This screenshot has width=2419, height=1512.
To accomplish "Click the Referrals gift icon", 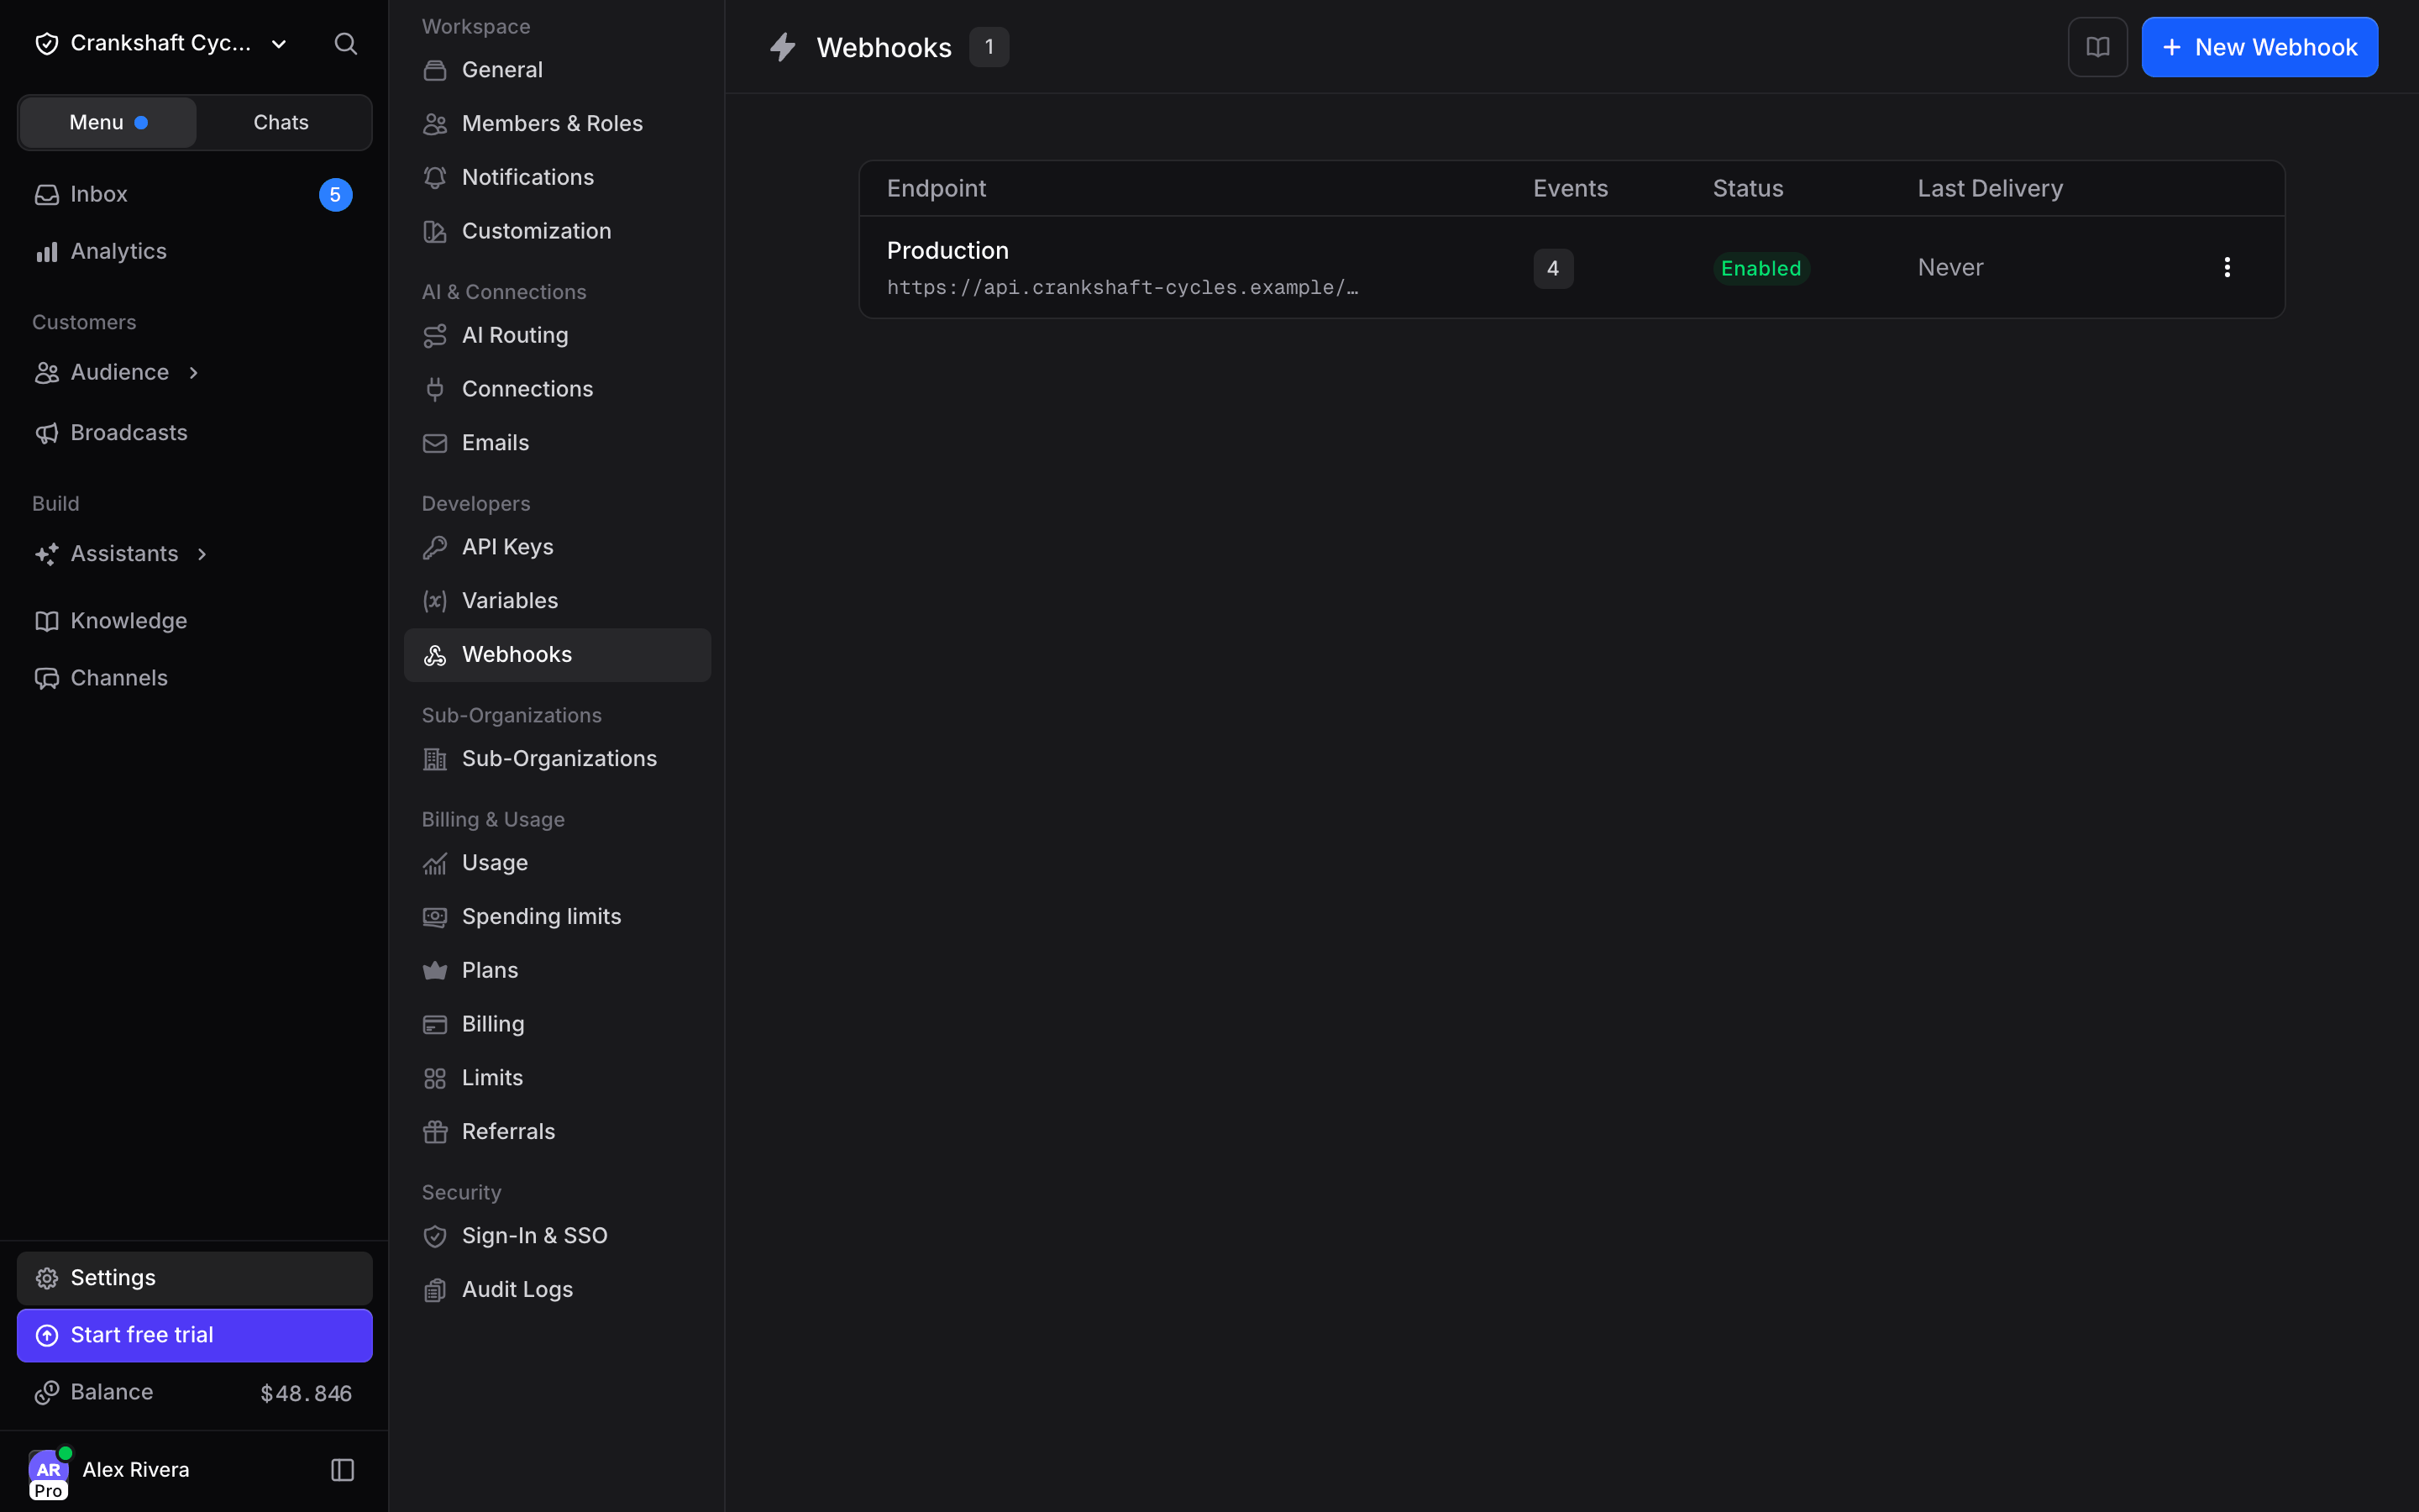I will [435, 1132].
